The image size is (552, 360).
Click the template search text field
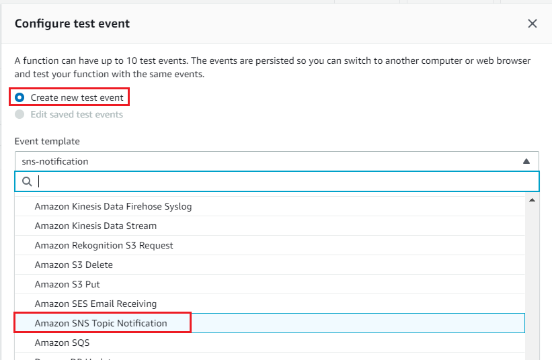tap(282, 181)
